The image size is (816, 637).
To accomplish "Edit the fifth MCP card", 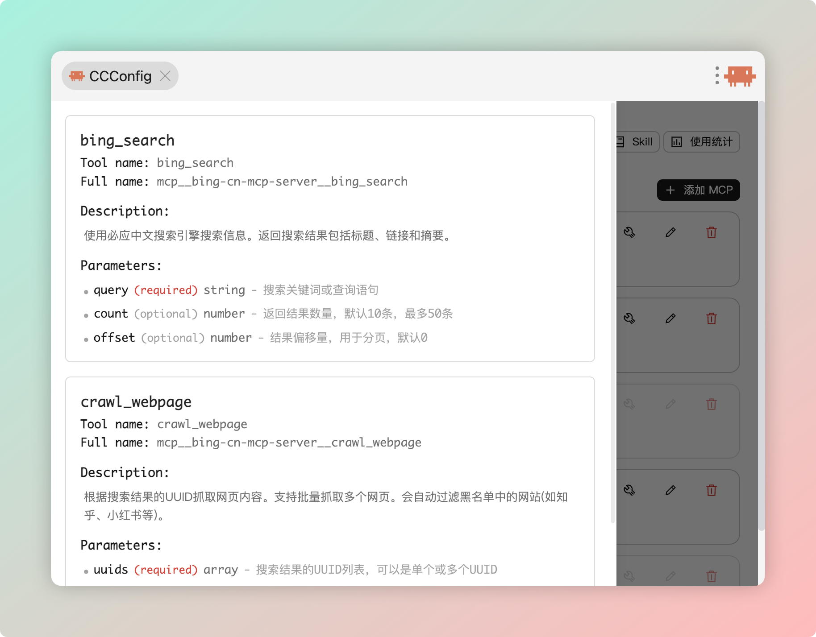I will (670, 576).
